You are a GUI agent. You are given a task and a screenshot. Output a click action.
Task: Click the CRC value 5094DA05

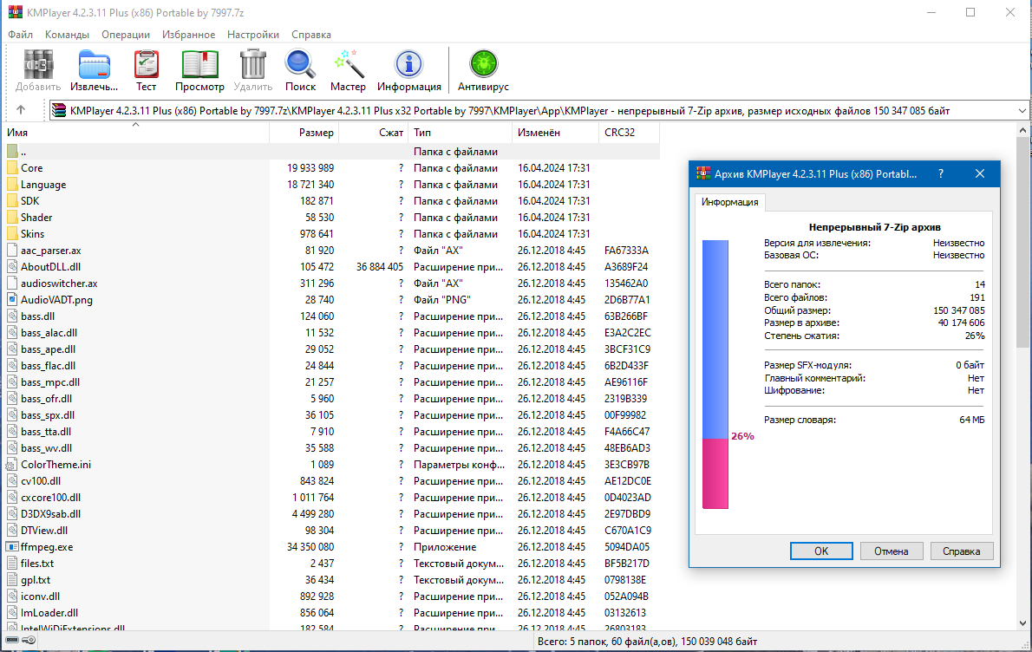click(x=626, y=547)
